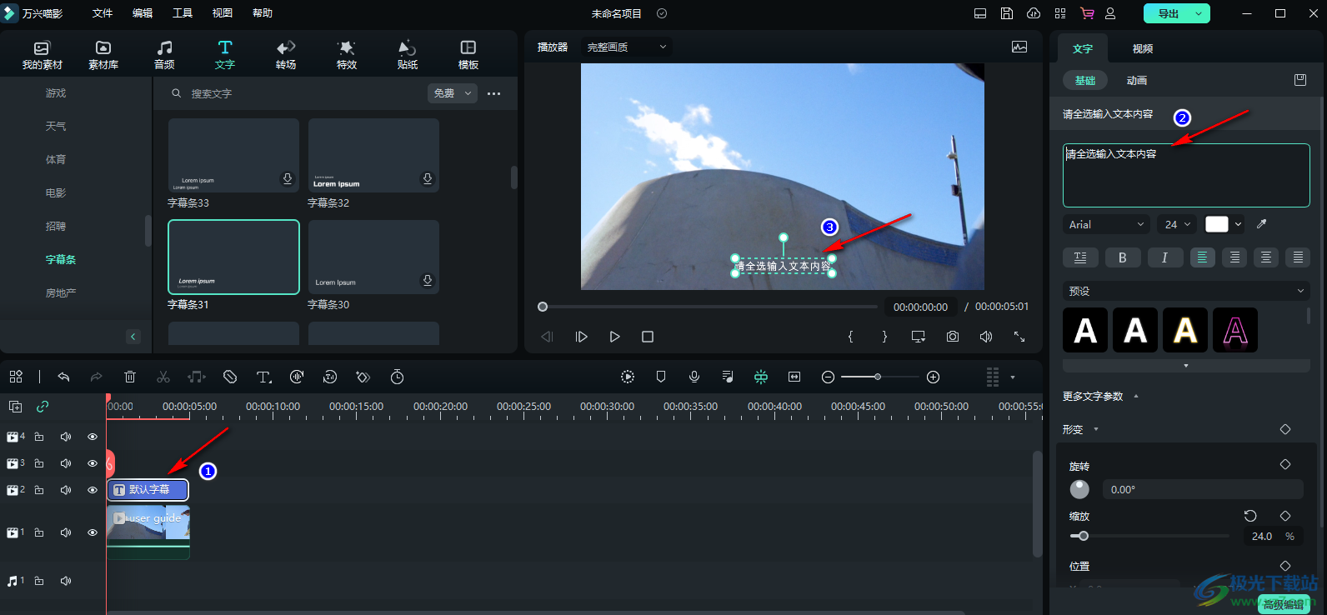The image size is (1327, 615).
Task: Click the preview volume speaker icon
Action: 986,337
